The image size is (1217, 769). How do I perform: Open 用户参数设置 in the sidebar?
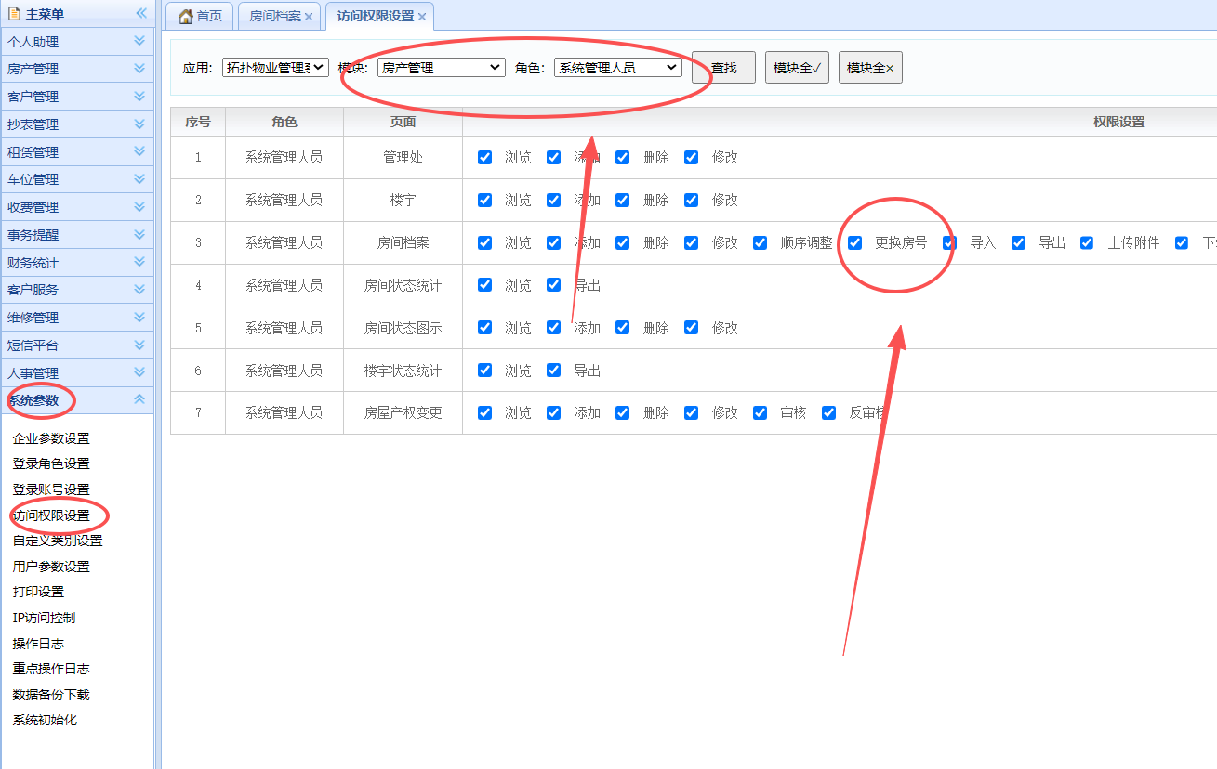pos(51,567)
